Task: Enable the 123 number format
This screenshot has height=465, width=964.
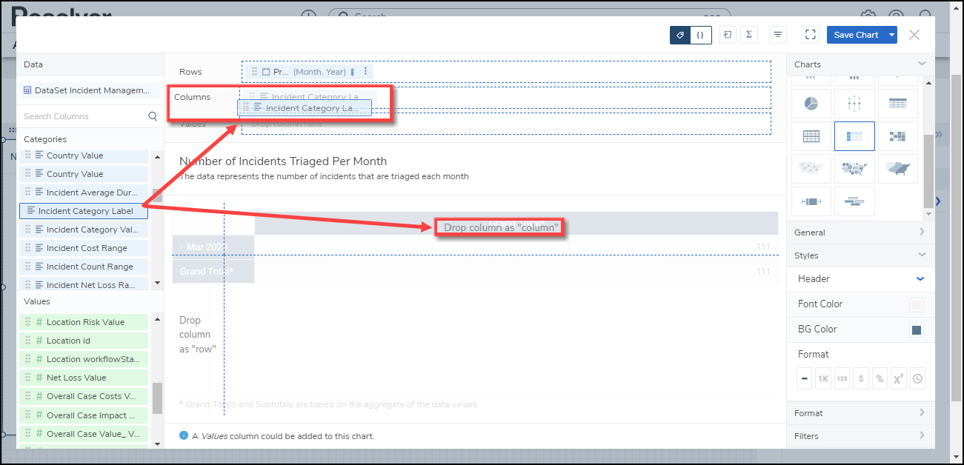Action: 842,378
